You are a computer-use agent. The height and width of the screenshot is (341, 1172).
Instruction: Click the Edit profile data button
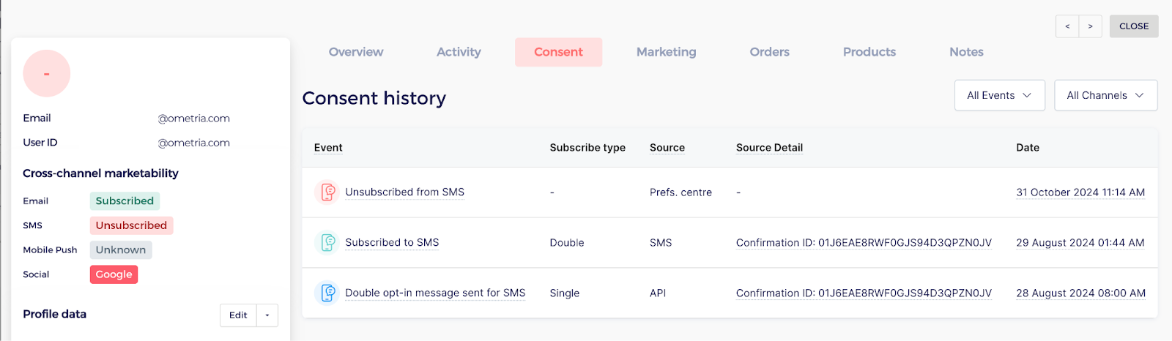tap(238, 315)
